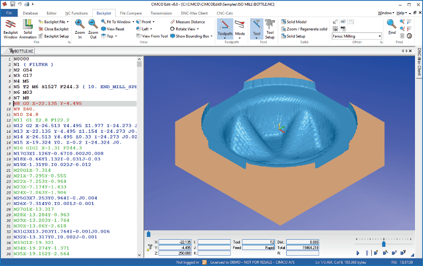Select the Measure Distance tool
Screen dimensions: 423x266
click(188, 22)
